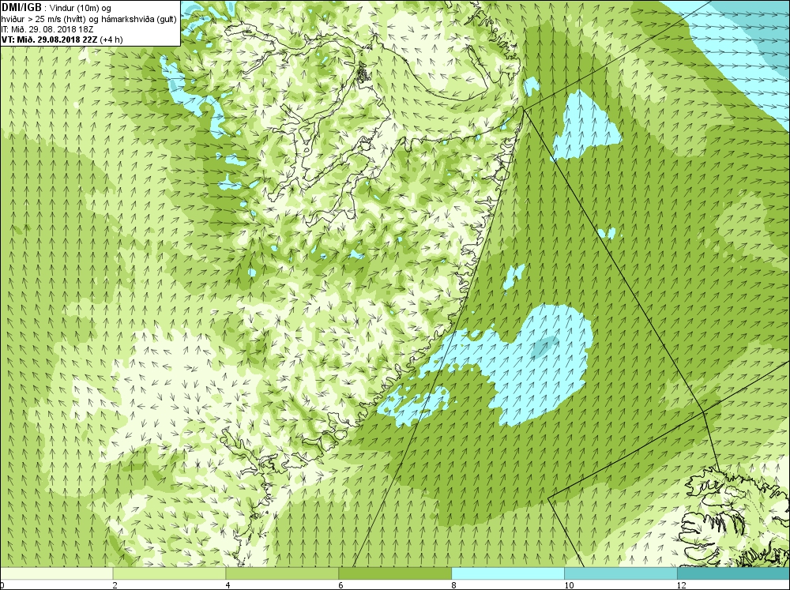Click the 10–12 m/s teal legend swatch
Viewport: 790px width, 590px height.
pyautogui.click(x=621, y=573)
